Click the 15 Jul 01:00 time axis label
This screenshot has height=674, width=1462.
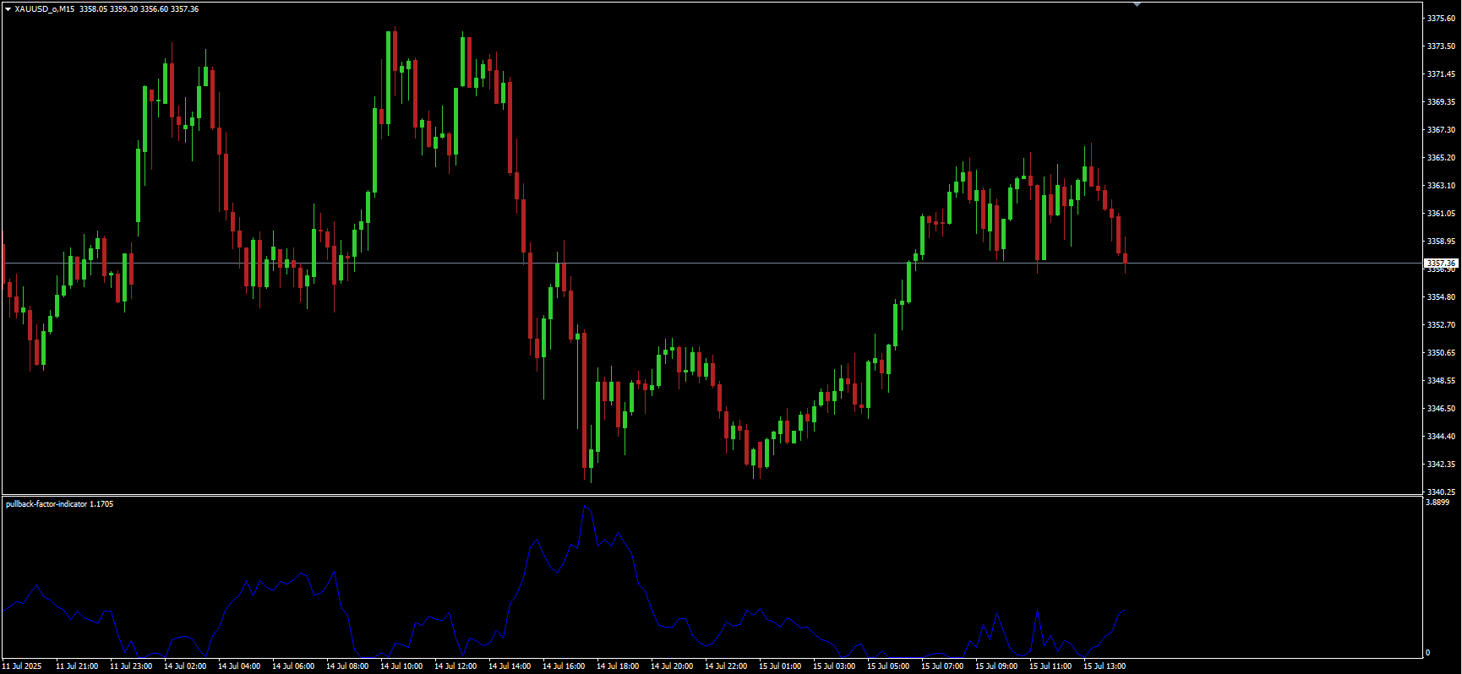click(x=780, y=666)
